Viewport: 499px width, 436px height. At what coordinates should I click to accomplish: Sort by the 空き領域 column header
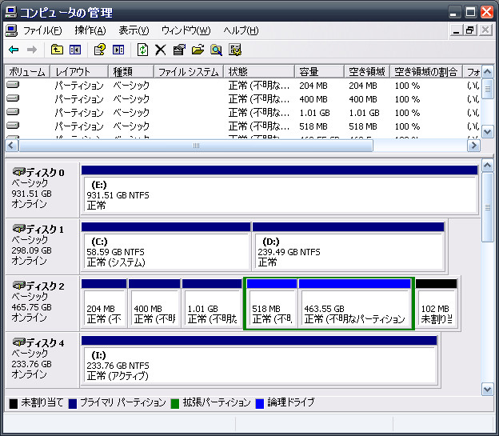367,72
